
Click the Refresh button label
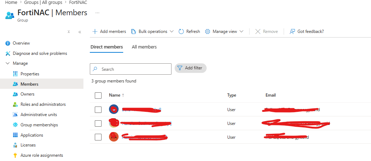[193, 31]
